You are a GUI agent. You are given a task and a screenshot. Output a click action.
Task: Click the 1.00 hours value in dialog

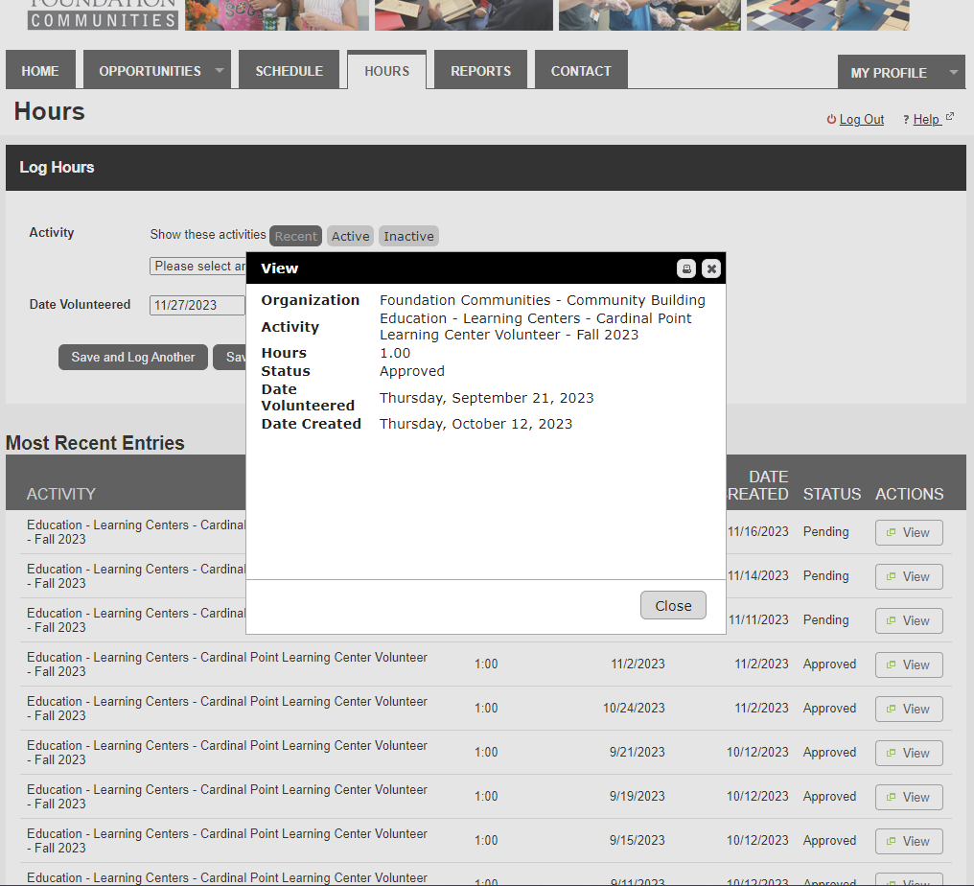(395, 353)
